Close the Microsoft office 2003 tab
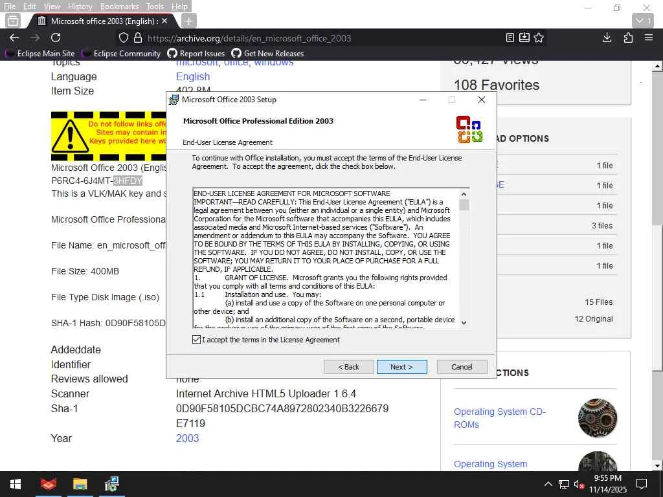The width and height of the screenshot is (663, 497). click(x=164, y=21)
